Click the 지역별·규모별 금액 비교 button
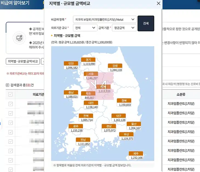 (23, 61)
